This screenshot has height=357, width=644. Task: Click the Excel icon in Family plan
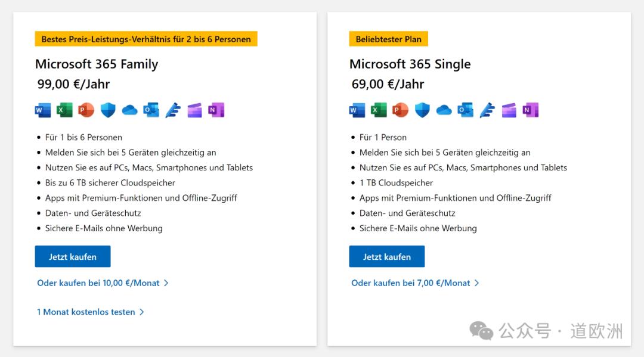(x=64, y=110)
